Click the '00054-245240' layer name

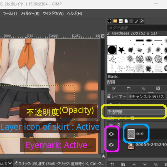[151, 145]
